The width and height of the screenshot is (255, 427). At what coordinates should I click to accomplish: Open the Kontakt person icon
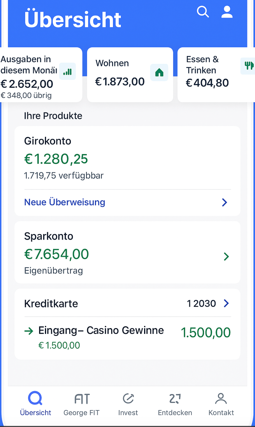[x=221, y=399]
